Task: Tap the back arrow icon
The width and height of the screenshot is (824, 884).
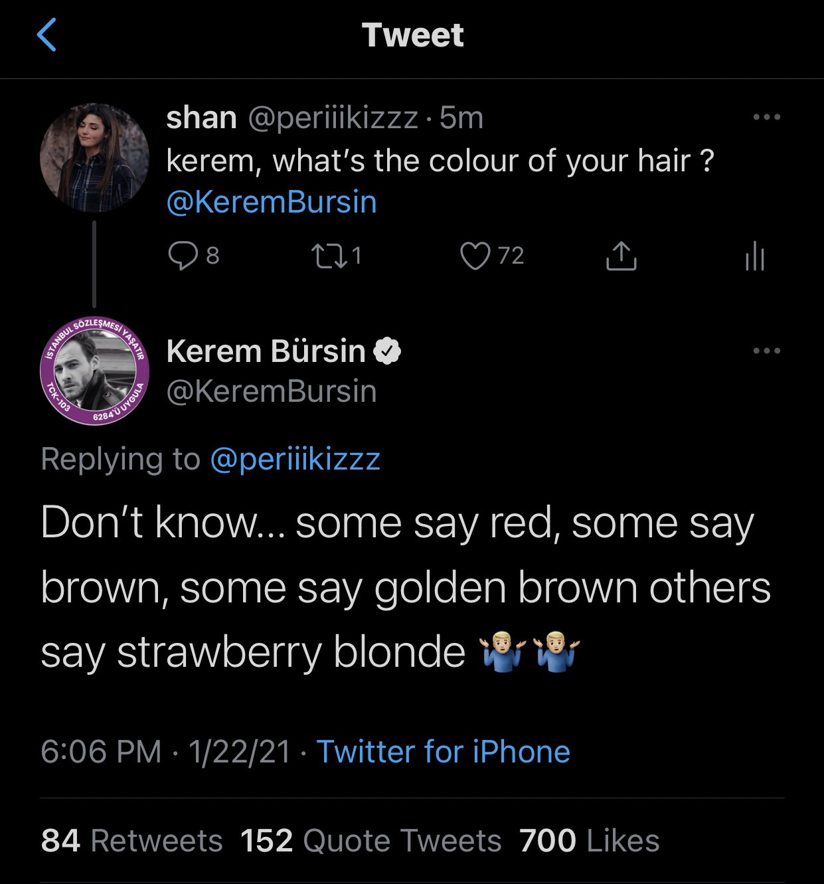Action: [x=46, y=35]
